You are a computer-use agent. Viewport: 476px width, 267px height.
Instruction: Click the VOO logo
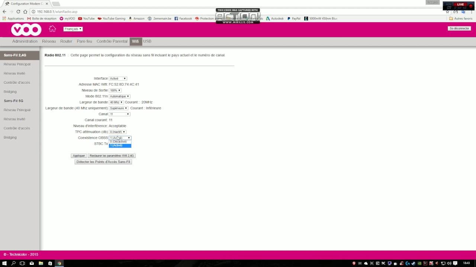pos(26,30)
